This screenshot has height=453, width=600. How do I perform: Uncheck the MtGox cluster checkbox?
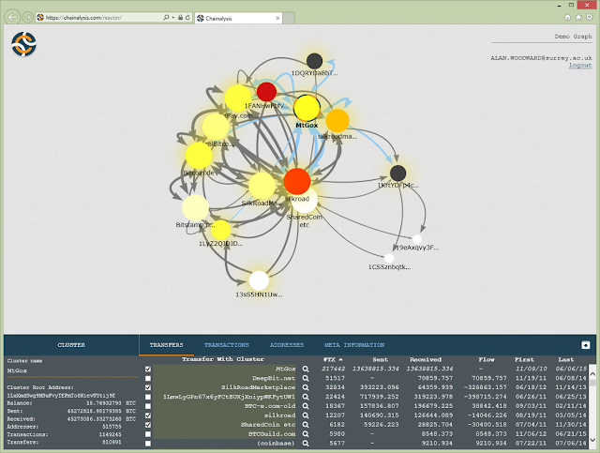pyautogui.click(x=148, y=370)
